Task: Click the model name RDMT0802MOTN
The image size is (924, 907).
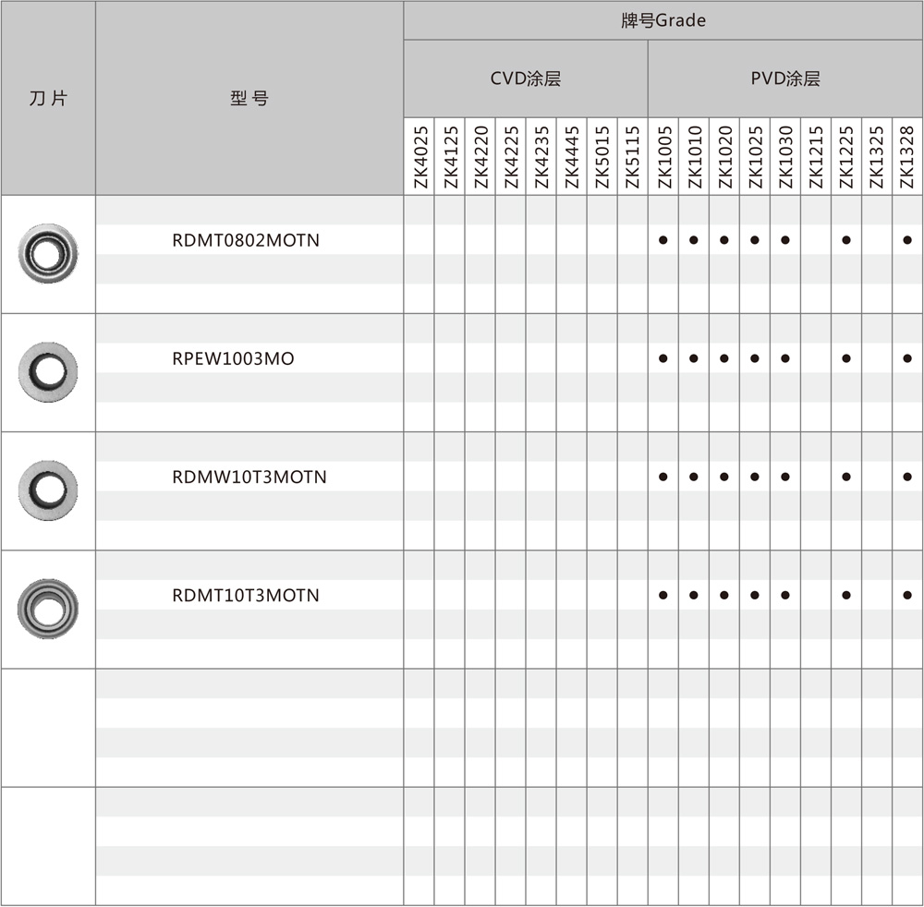Action: [x=246, y=240]
